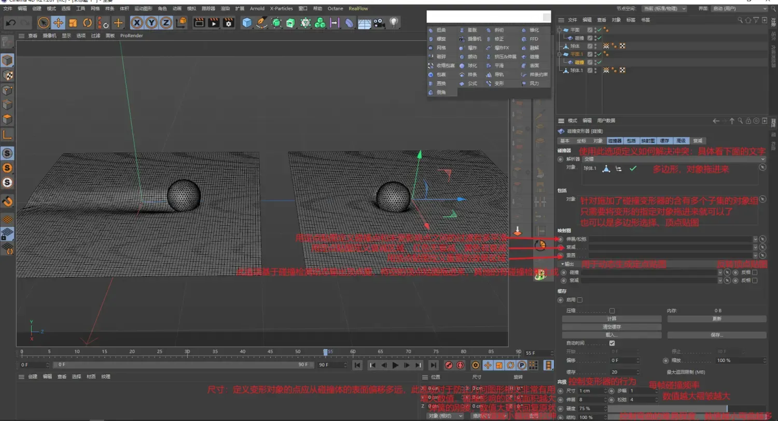Open the Cube primitive object icon
This screenshot has height=421, width=778.
[247, 23]
